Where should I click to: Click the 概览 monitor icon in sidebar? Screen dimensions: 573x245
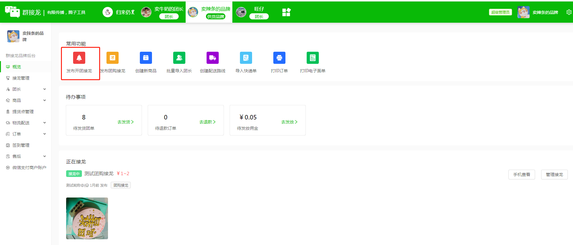[x=8, y=67]
